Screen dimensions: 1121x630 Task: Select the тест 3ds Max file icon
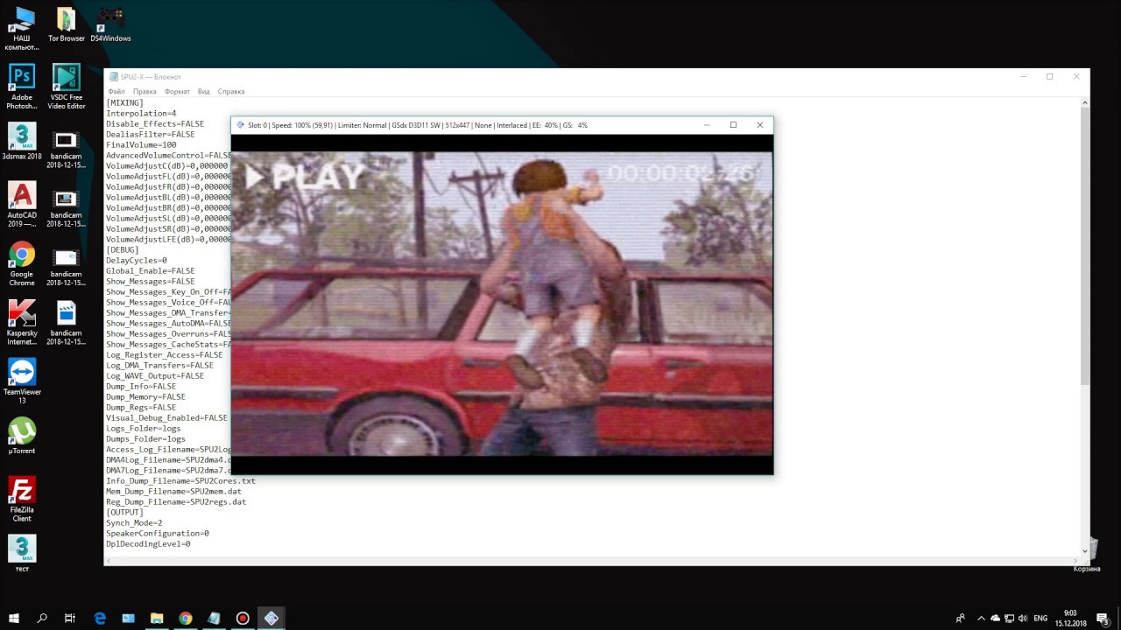point(21,554)
